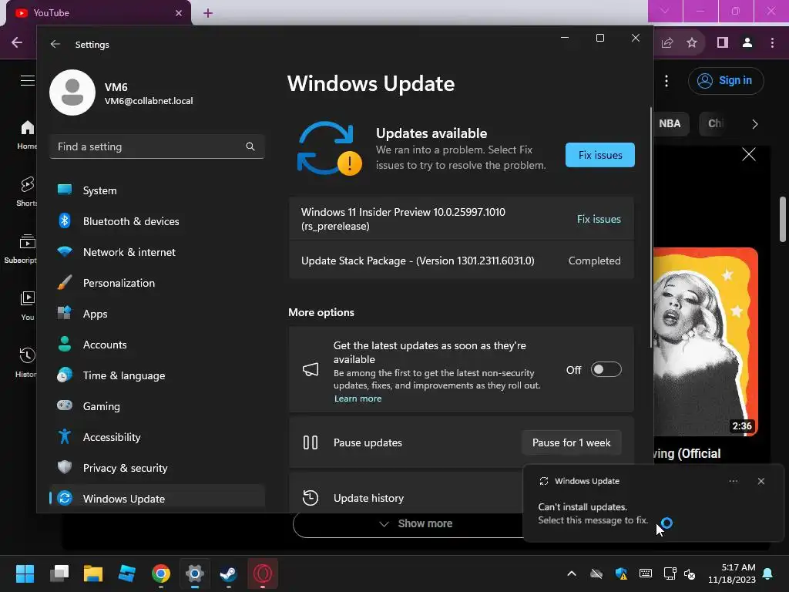Open browser profile icon
This screenshot has width=789, height=592.
pos(747,43)
